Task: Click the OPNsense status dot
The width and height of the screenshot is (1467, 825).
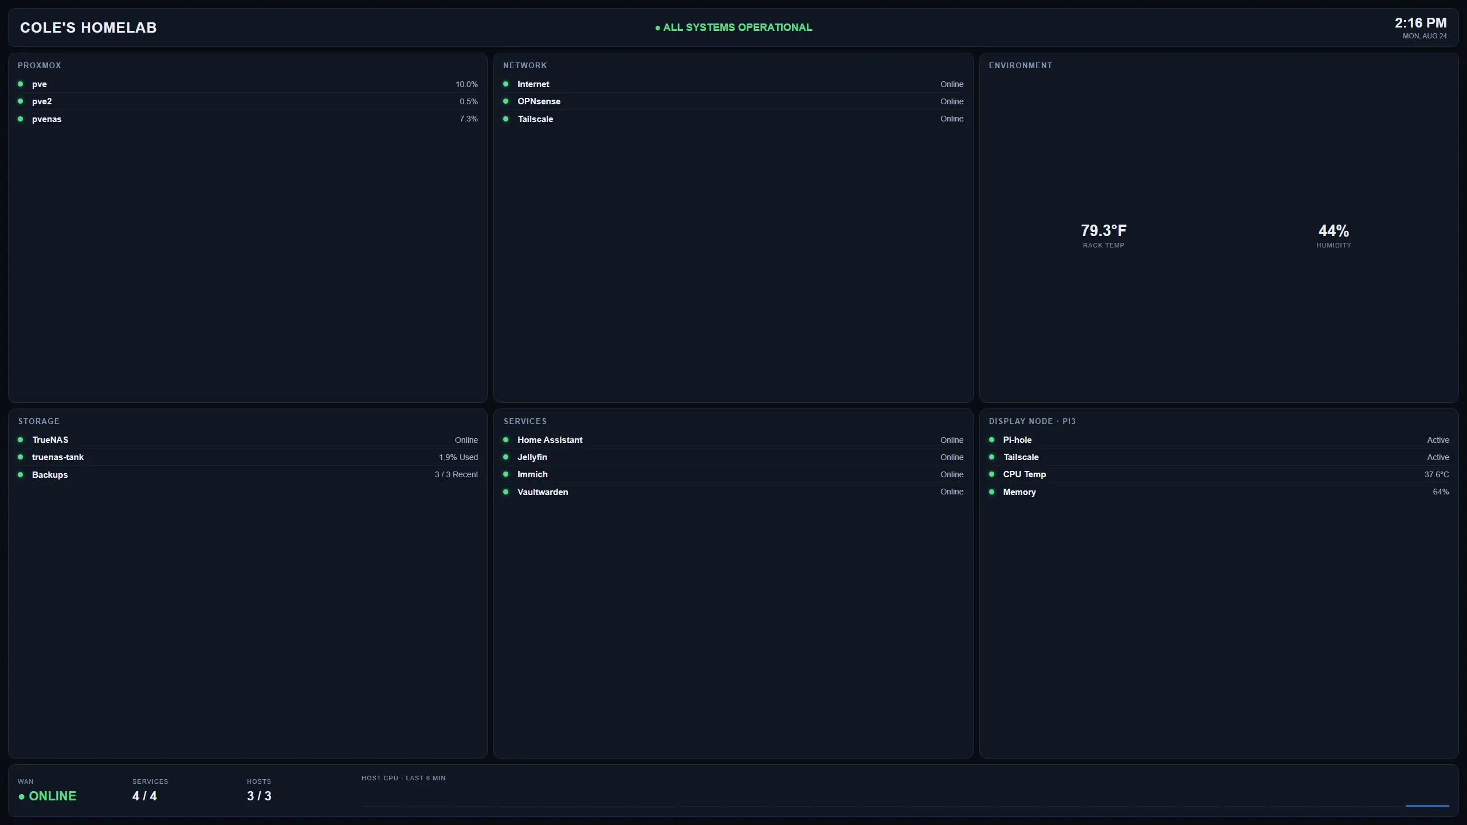Action: tap(506, 101)
